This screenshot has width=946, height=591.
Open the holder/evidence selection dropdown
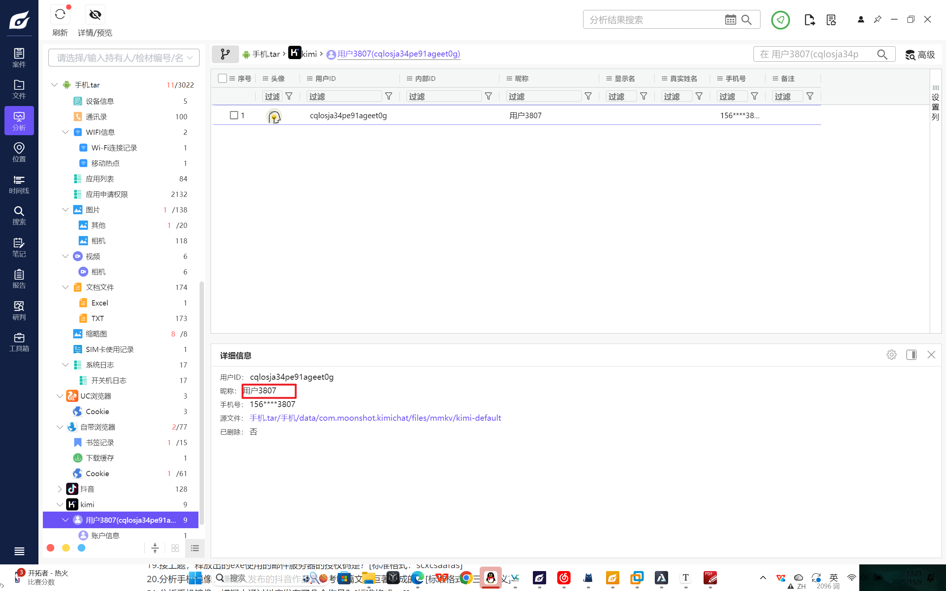pyautogui.click(x=123, y=58)
